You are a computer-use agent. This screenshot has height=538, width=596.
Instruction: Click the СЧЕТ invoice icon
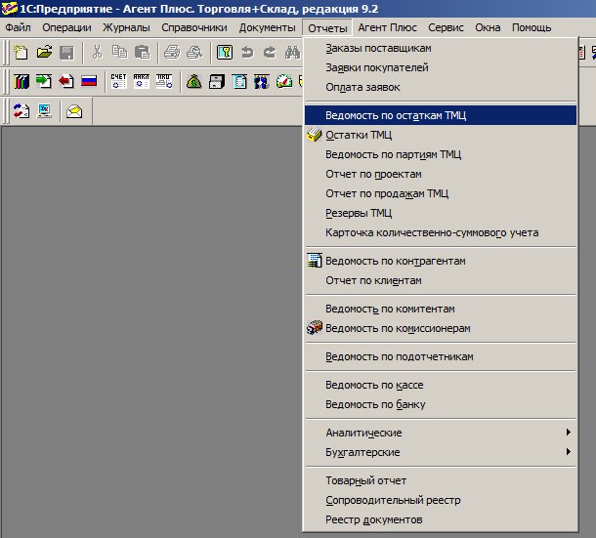click(x=118, y=81)
